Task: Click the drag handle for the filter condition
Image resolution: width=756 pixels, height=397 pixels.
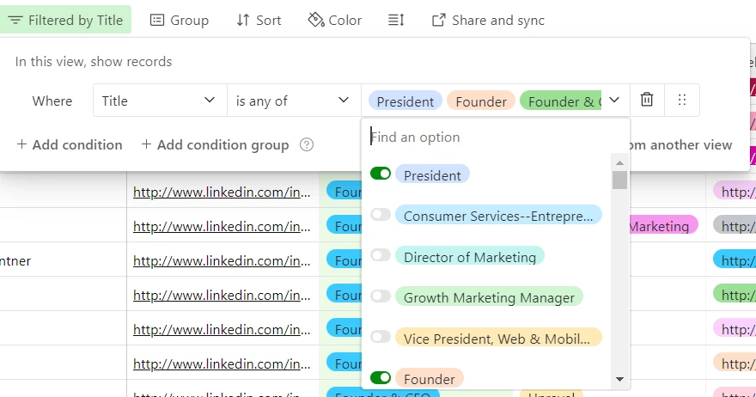Action: 682,101
